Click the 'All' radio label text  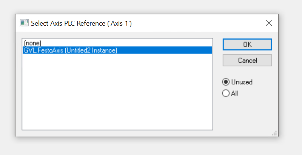pos(234,94)
